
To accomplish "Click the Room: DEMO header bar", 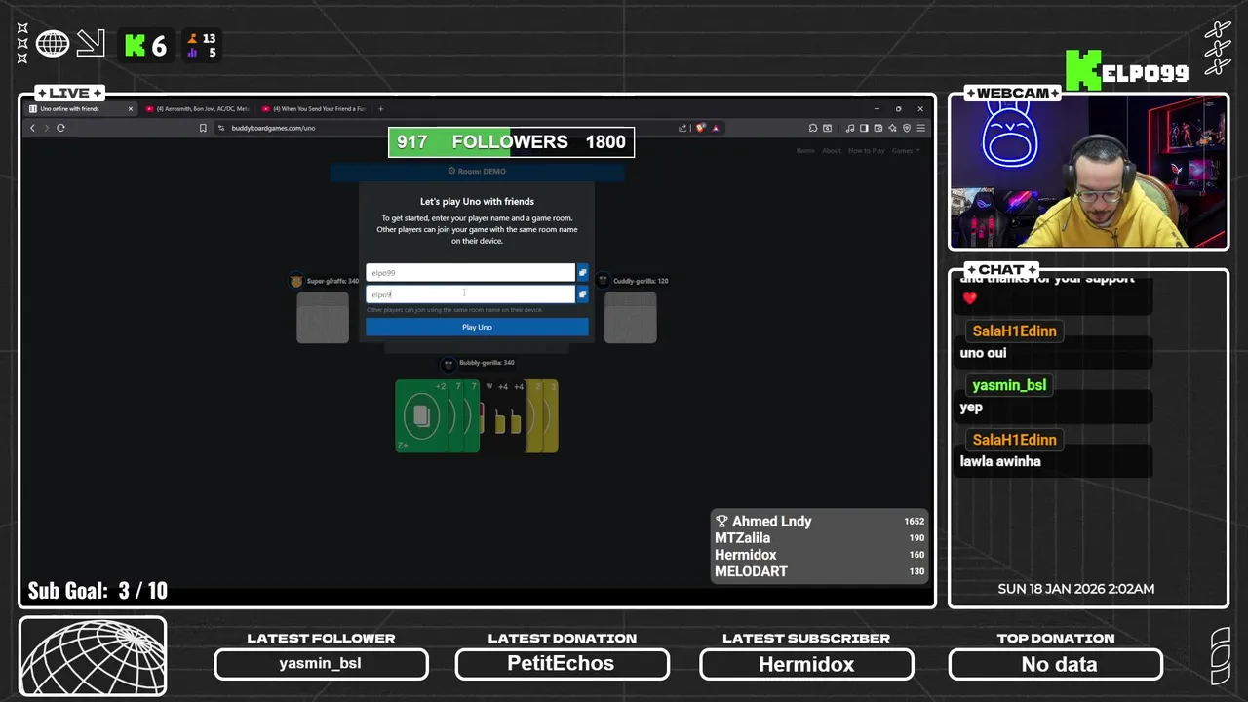I will pos(477,172).
